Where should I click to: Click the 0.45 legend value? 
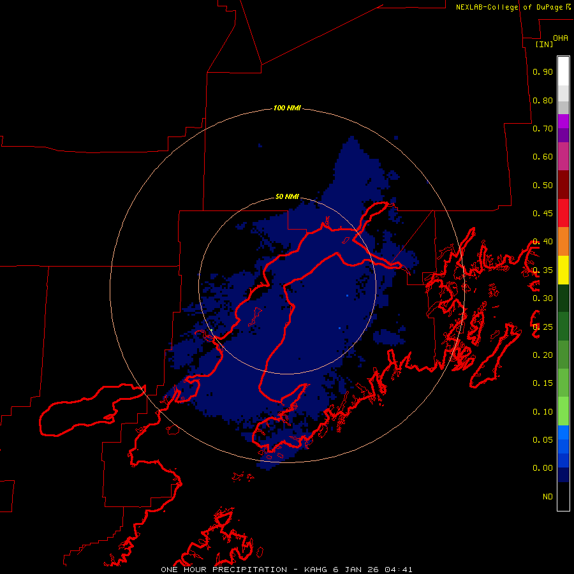[543, 214]
